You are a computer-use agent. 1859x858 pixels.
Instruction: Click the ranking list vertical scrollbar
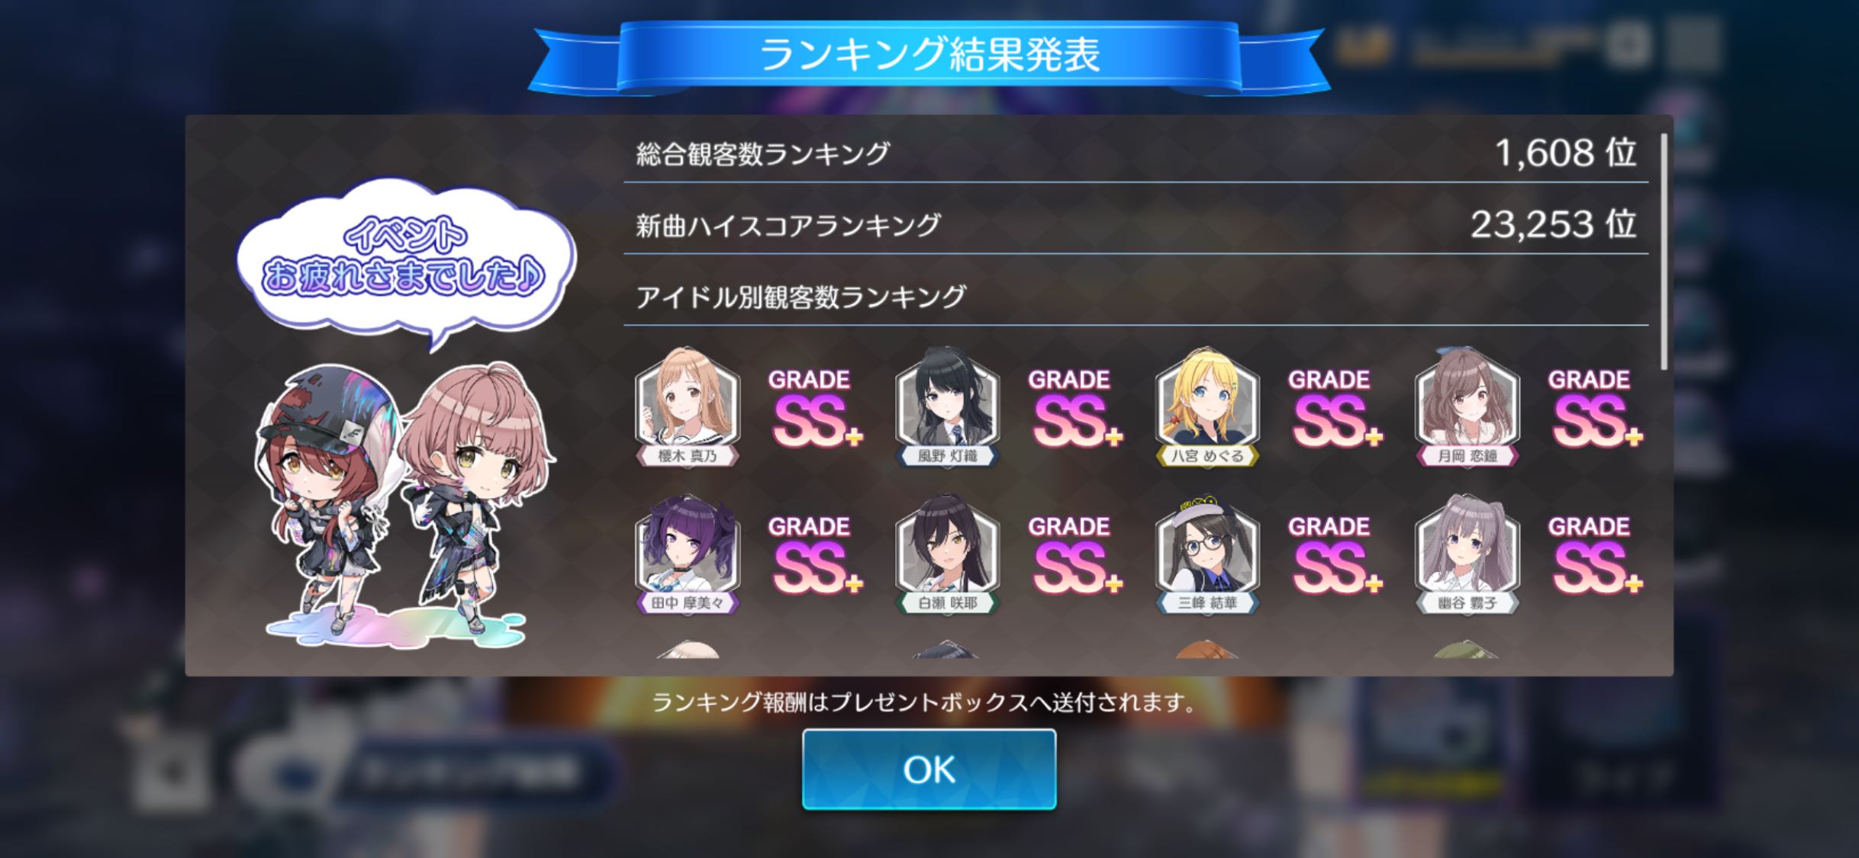[1663, 252]
